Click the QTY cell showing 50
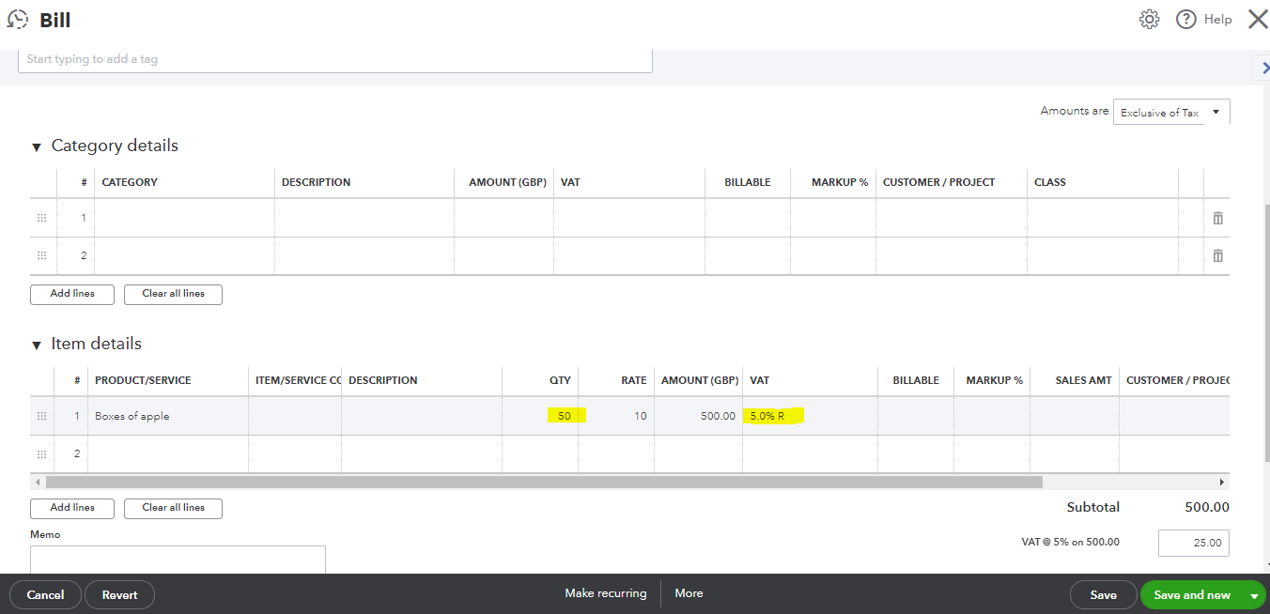This screenshot has height=614, width=1270. click(540, 416)
